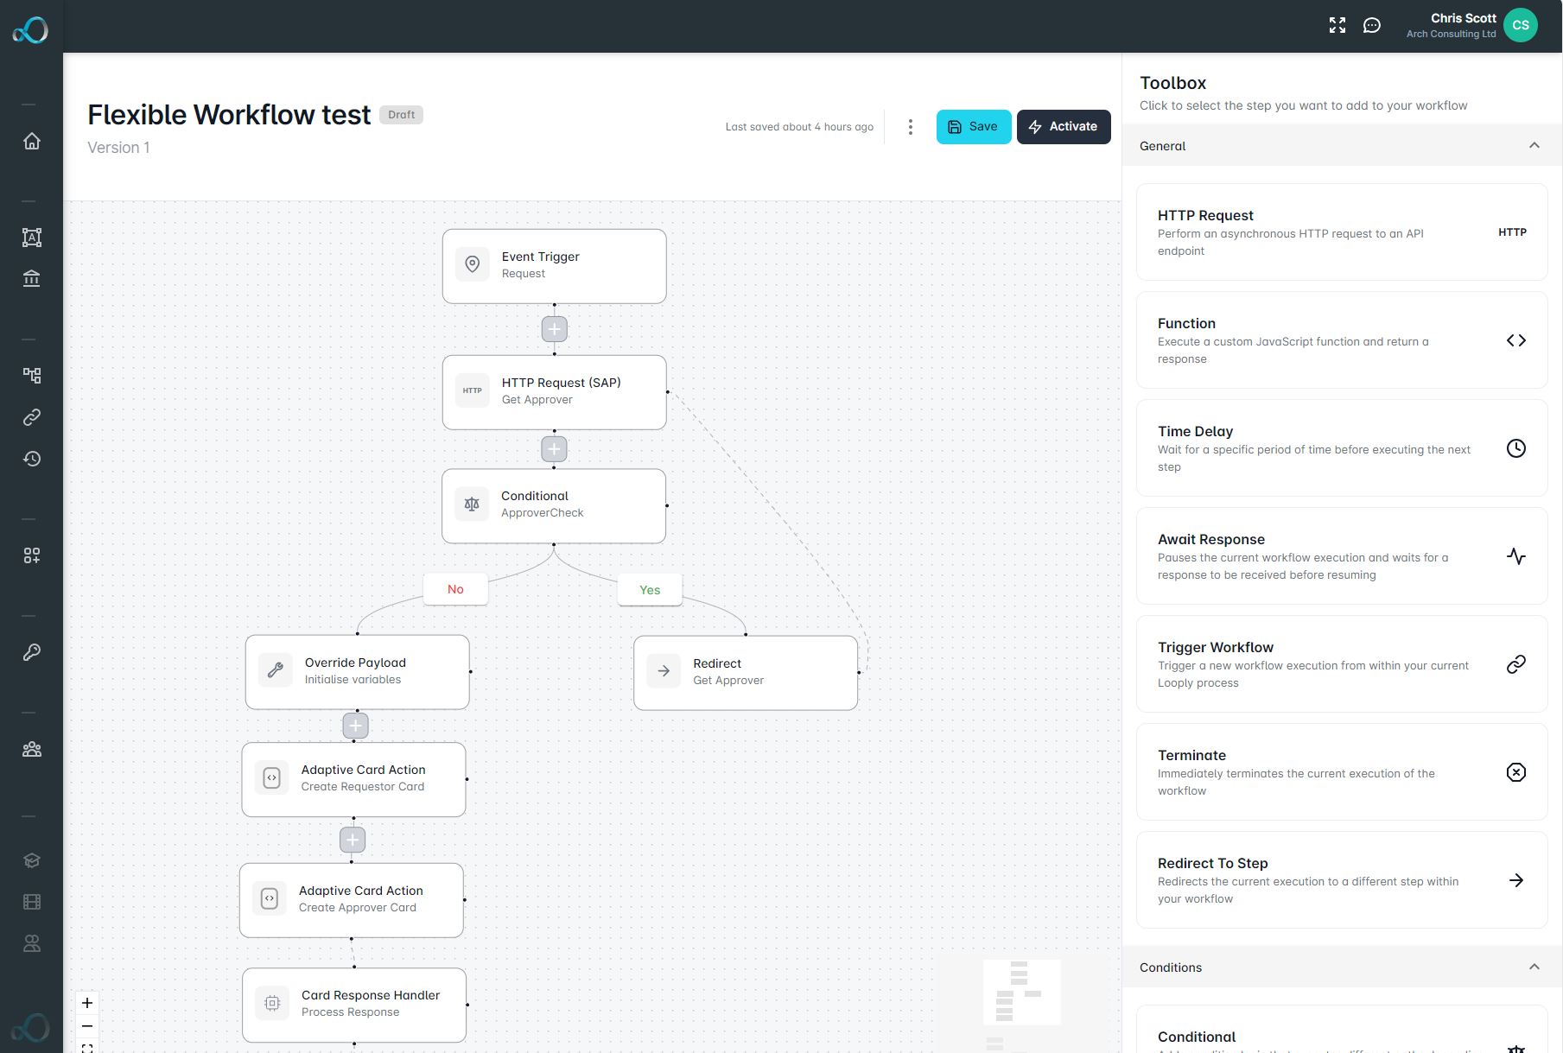Image resolution: width=1563 pixels, height=1053 pixels.
Task: Click the bank building sidebar icon
Action: point(32,278)
